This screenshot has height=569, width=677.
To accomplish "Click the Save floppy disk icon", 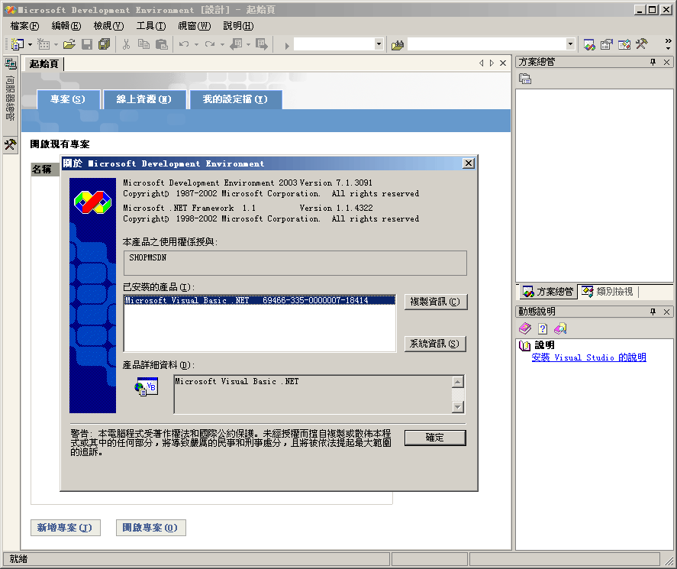I will 87,44.
